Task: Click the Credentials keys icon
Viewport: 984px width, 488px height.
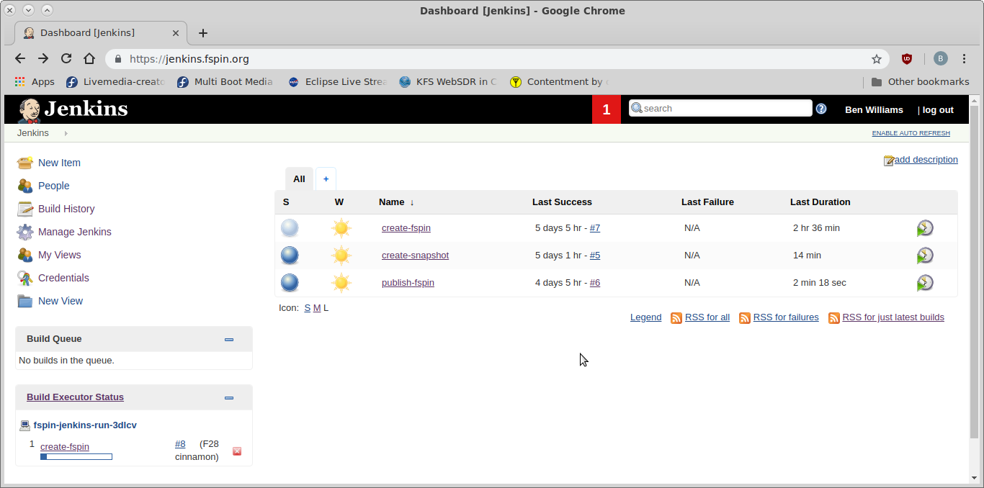Action: pos(25,278)
